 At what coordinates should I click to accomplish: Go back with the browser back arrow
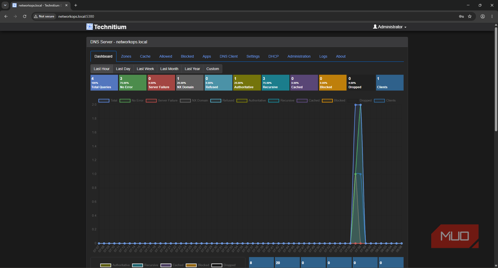click(x=6, y=16)
